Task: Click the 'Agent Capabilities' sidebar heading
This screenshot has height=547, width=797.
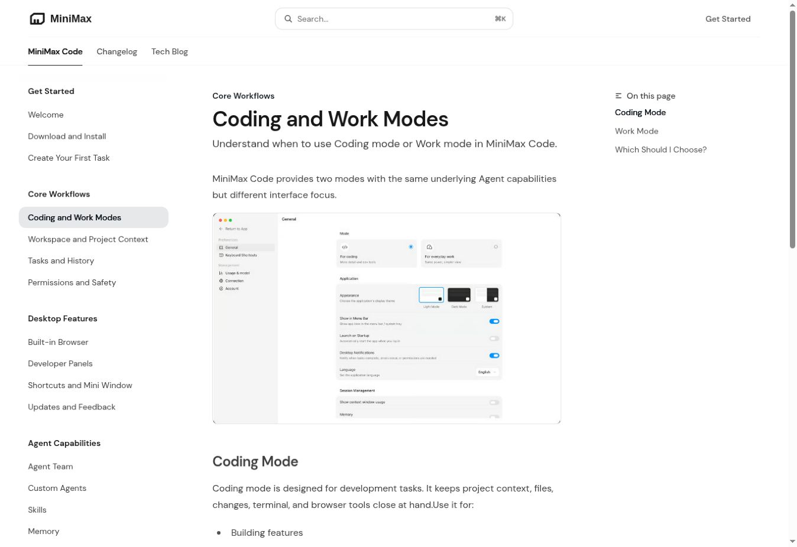Action: point(64,443)
